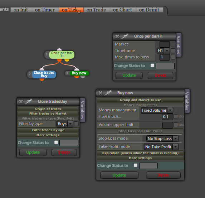The width and height of the screenshot is (205, 198).
Task: Toggle Change Status checkbox in Buy now panel
Action: point(136,165)
